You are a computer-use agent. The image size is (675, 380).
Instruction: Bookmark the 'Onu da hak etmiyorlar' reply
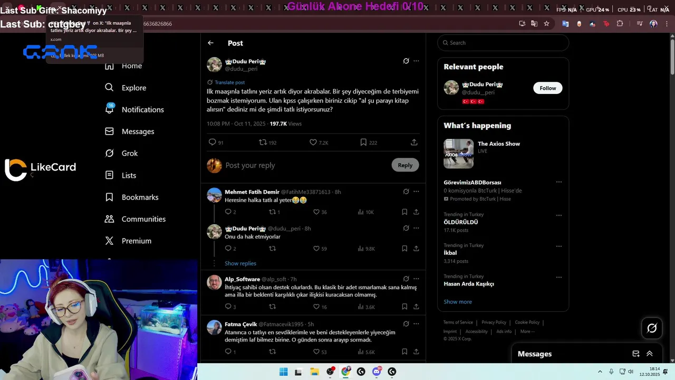tap(404, 248)
